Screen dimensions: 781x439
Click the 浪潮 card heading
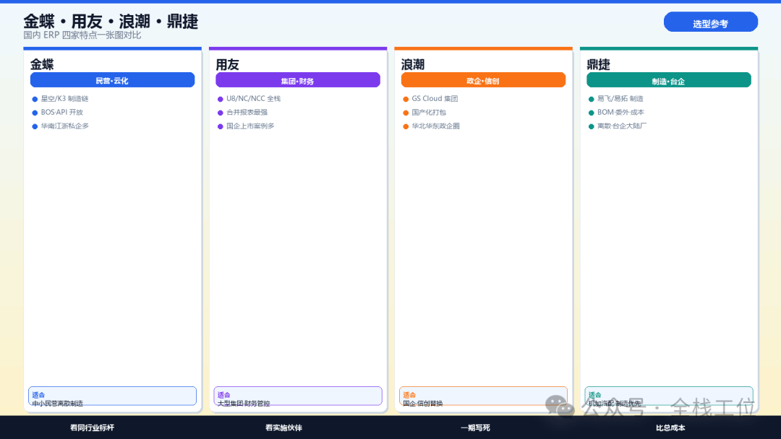(x=413, y=64)
